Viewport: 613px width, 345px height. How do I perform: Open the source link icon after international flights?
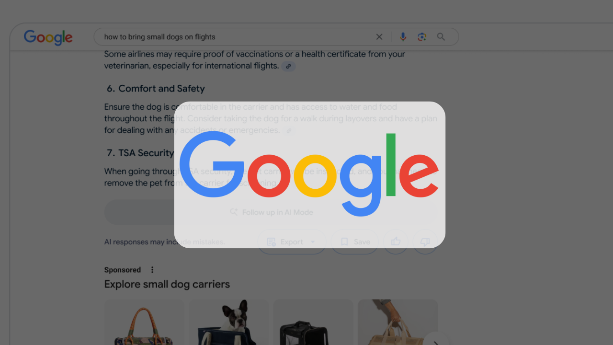pos(288,66)
